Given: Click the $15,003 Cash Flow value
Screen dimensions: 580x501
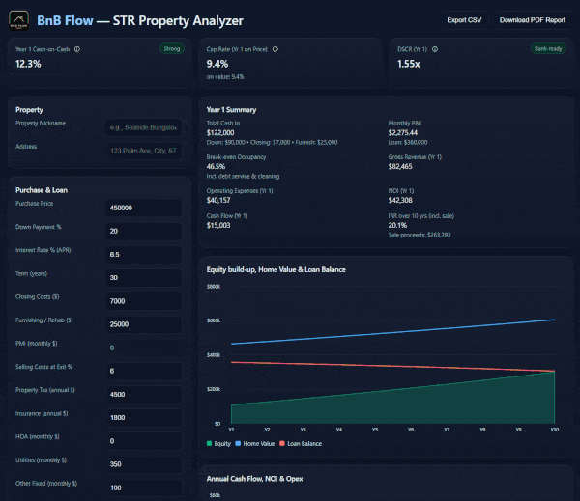Looking at the screenshot, I should (x=218, y=225).
